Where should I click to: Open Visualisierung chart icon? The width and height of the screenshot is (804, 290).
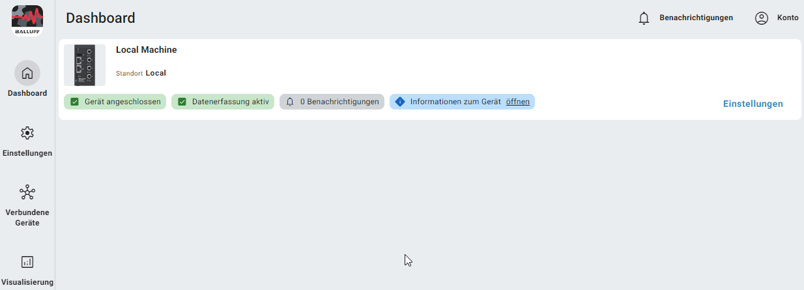pos(27,262)
